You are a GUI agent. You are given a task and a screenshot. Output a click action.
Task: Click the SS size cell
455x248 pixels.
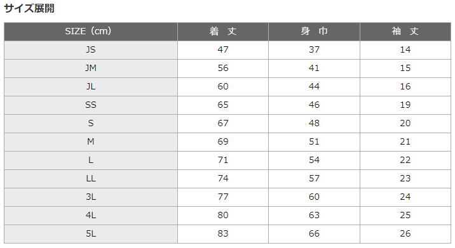(91, 105)
